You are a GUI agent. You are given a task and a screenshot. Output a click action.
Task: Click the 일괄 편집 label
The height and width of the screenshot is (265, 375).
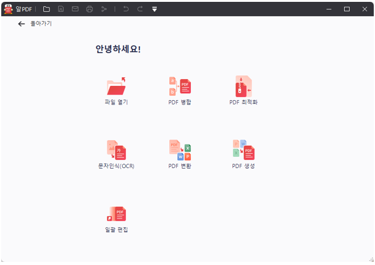[117, 230]
